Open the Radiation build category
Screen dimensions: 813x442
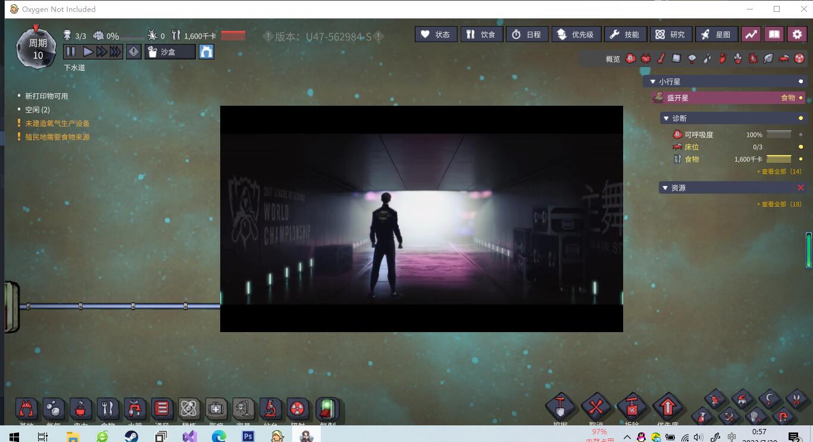point(297,409)
